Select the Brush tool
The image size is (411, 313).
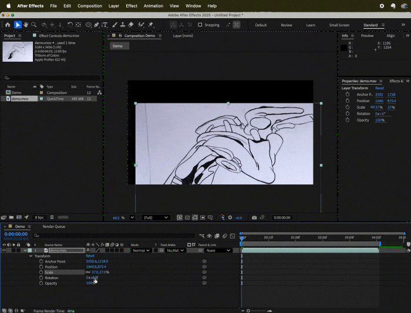(114, 25)
